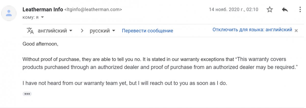Show trimmed content via the ellipsis button
Image resolution: width=306 pixels, height=108 pixels.
[27, 94]
